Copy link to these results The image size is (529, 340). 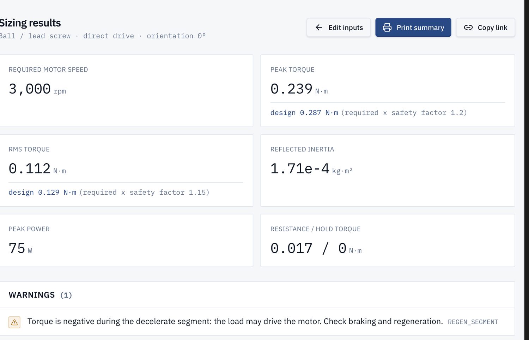pos(486,28)
